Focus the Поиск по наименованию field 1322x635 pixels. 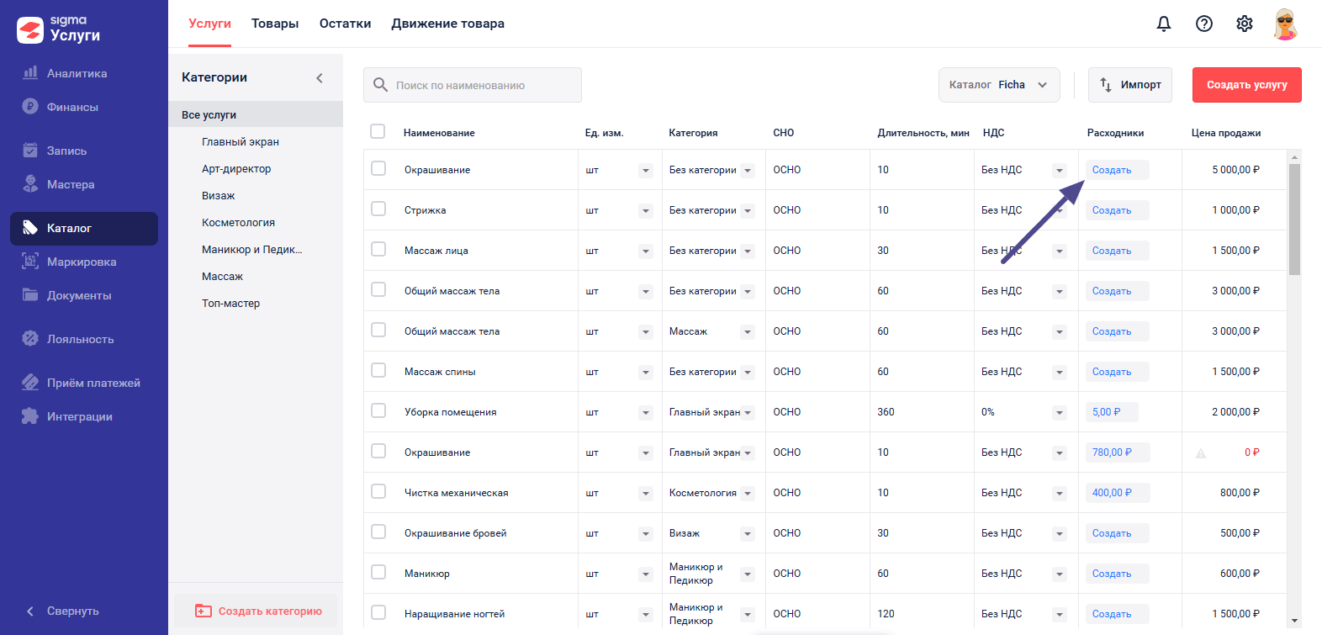[473, 85]
